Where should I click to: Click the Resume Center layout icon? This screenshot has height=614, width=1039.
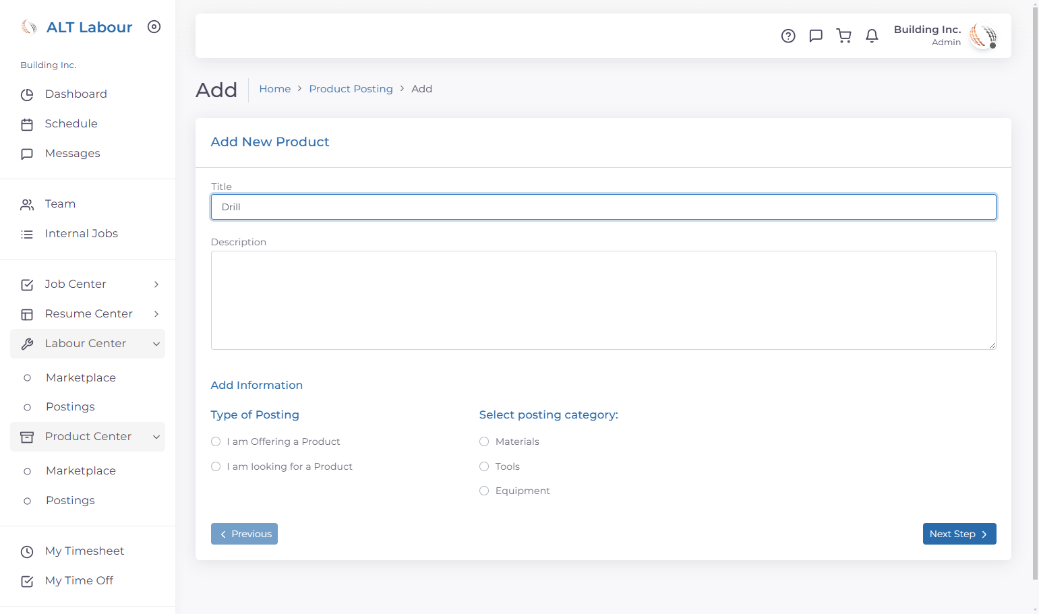coord(27,315)
